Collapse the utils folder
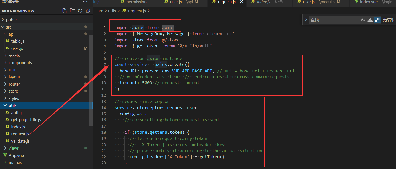Image resolution: width=396 pixels, height=169 pixels. [12, 105]
